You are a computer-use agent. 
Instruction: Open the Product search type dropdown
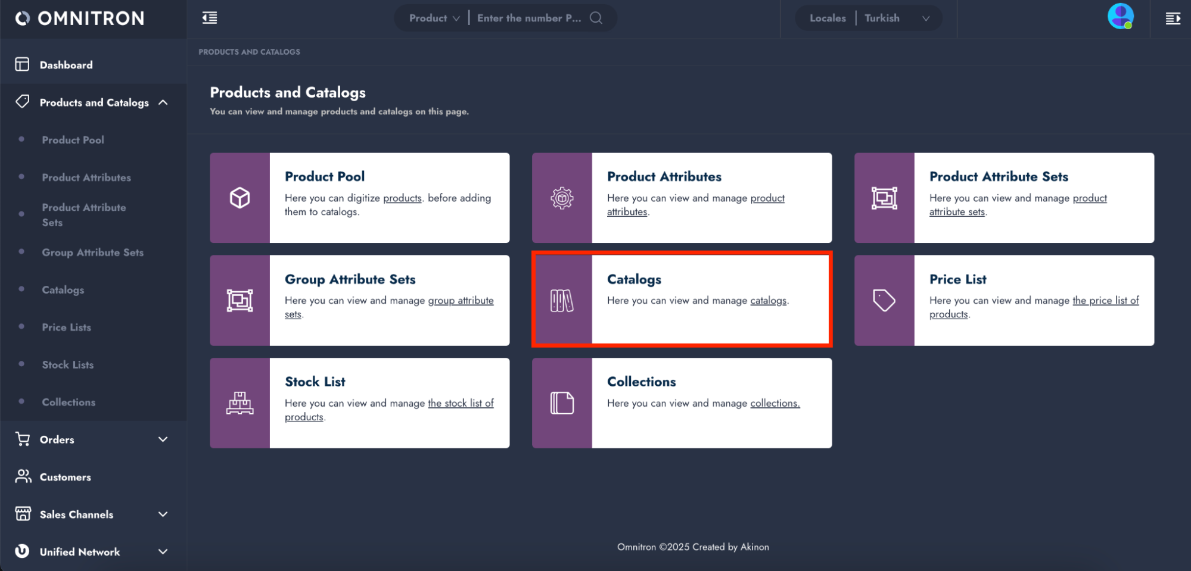coord(434,18)
